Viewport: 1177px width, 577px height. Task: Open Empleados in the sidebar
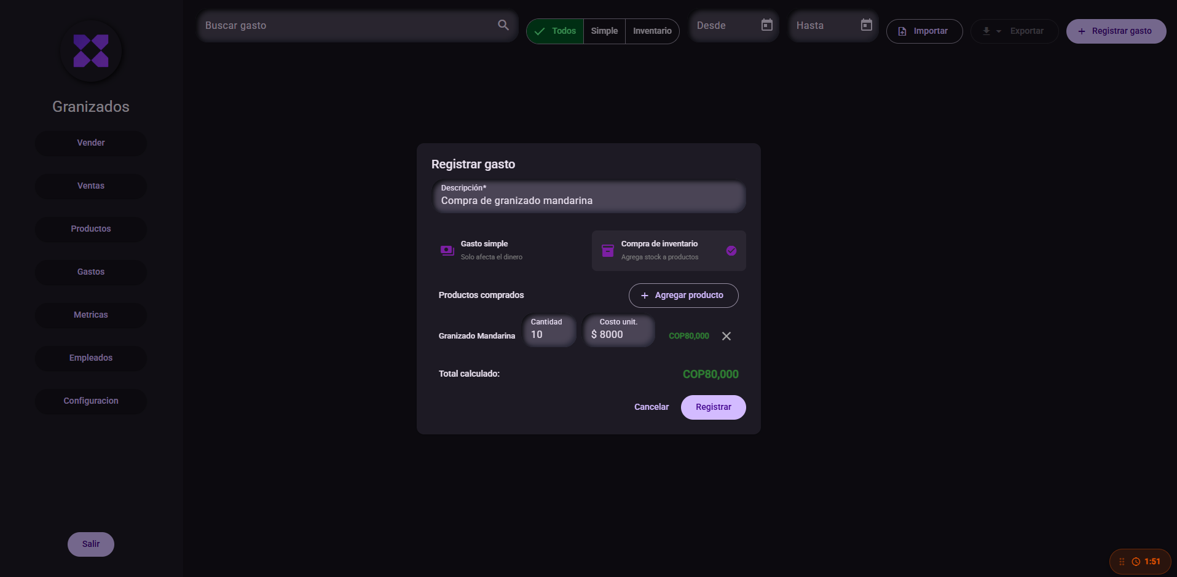pyautogui.click(x=91, y=358)
